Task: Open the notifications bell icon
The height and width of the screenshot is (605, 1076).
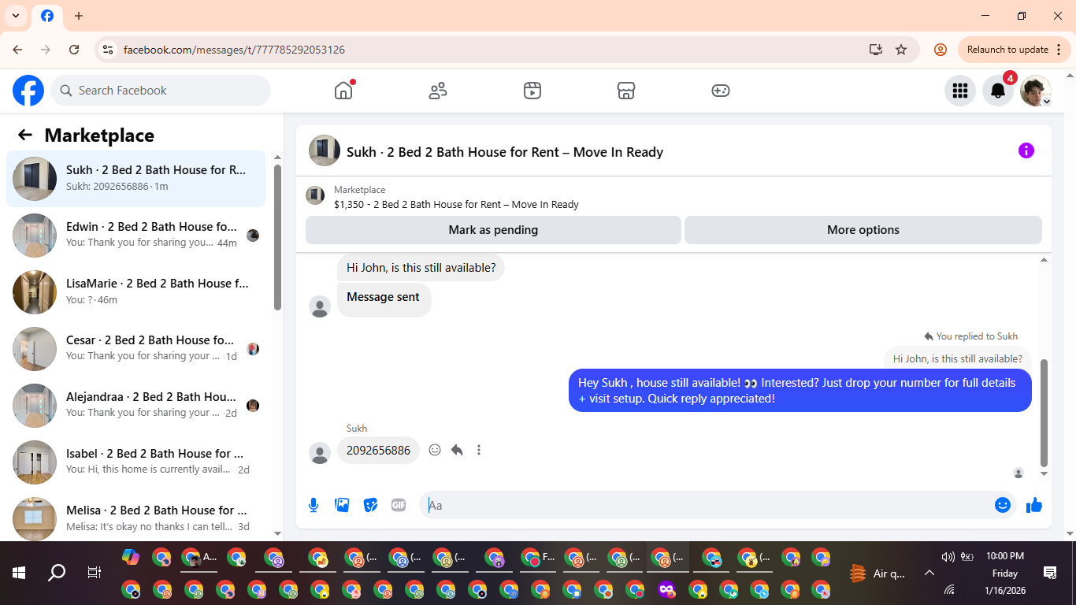Action: coord(998,91)
